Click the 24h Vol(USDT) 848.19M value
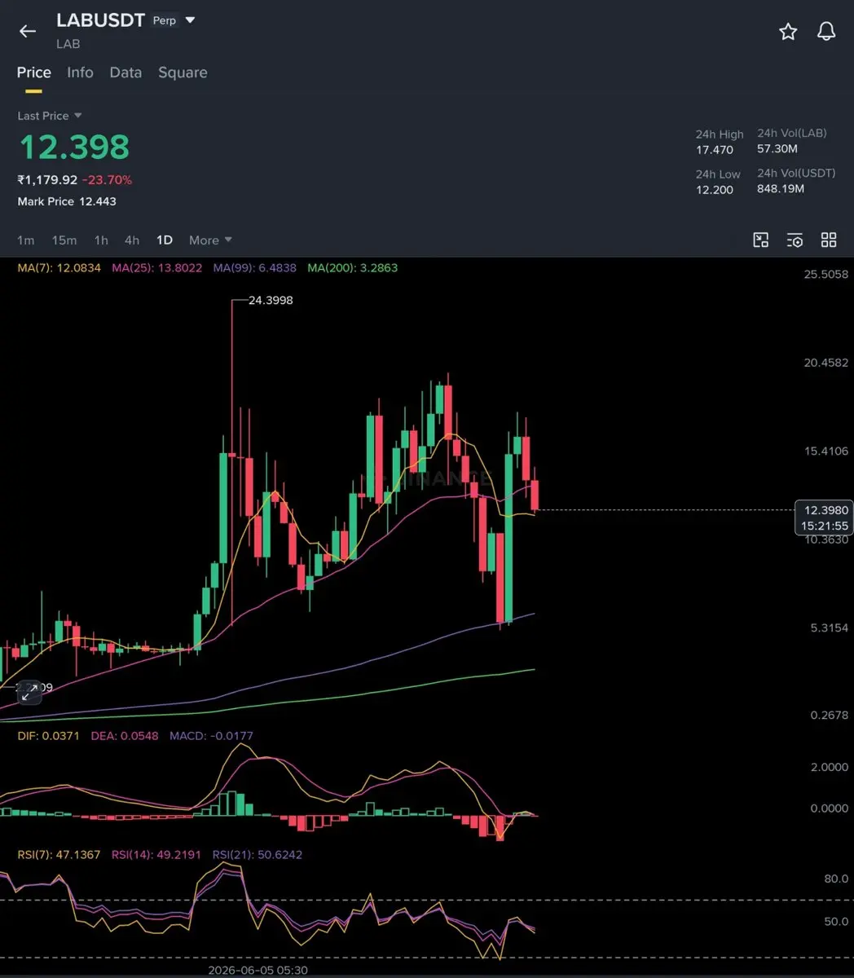 (781, 188)
